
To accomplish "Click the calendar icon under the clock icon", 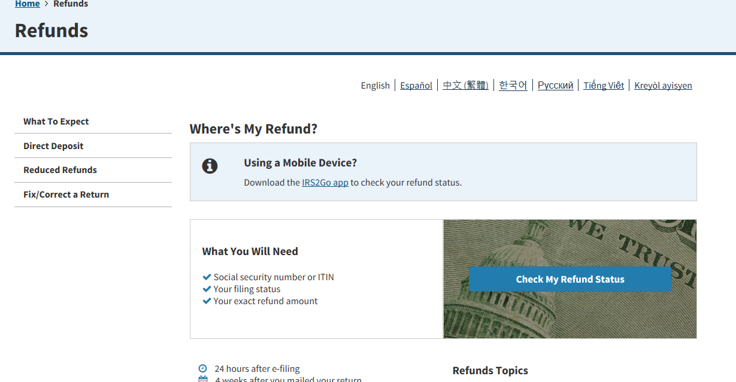I will click(202, 379).
